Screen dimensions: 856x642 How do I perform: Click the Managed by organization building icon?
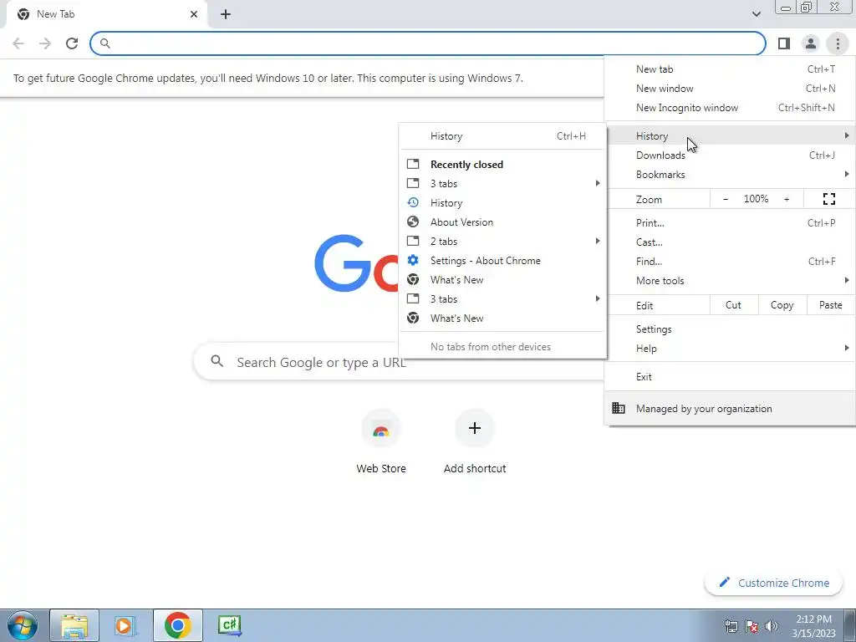(619, 408)
